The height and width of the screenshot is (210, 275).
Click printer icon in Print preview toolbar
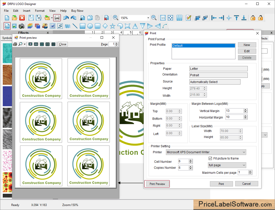[x=15, y=44]
